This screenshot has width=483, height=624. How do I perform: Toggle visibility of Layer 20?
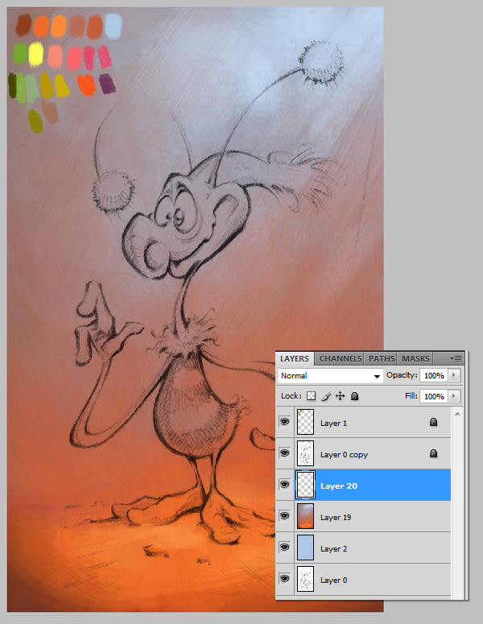tap(284, 485)
